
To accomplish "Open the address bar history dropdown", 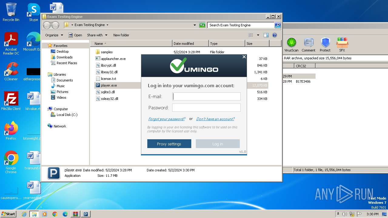I will pos(195,25).
